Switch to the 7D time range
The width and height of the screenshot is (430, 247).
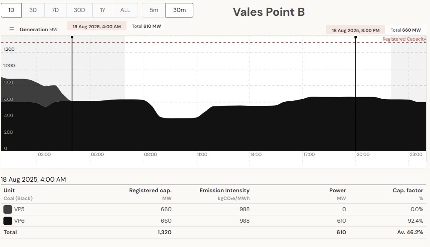[x=55, y=10]
